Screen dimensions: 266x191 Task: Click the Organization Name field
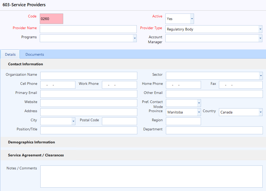point(89,76)
